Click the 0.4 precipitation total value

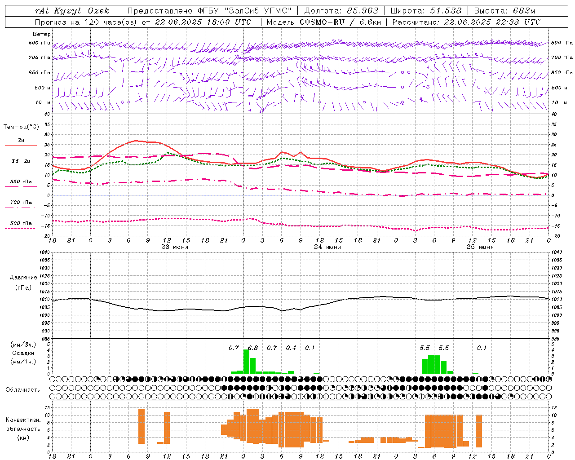tap(291, 348)
